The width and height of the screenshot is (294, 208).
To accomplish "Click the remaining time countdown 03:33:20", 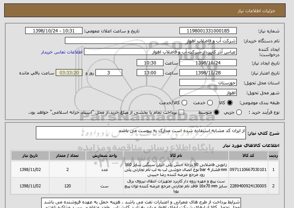I will [69, 73].
